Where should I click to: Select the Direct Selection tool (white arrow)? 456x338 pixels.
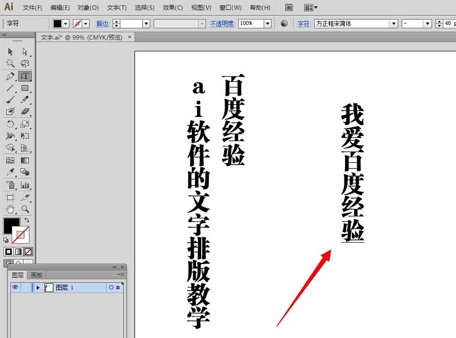tap(25, 52)
